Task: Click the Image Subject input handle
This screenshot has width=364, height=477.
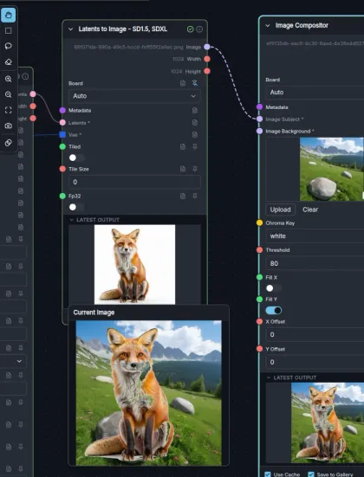Action: 259,119
